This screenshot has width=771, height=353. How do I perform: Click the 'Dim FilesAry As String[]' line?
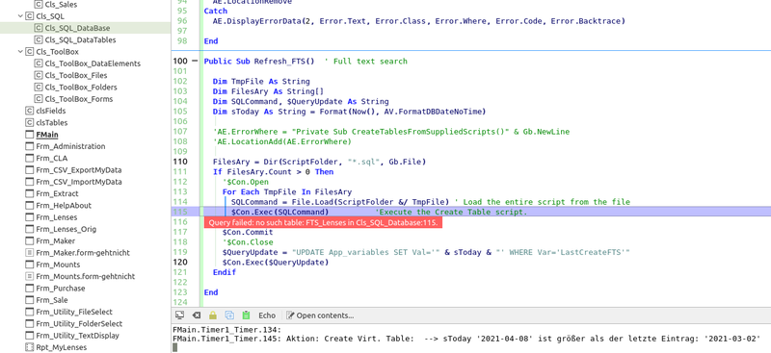[x=268, y=91]
